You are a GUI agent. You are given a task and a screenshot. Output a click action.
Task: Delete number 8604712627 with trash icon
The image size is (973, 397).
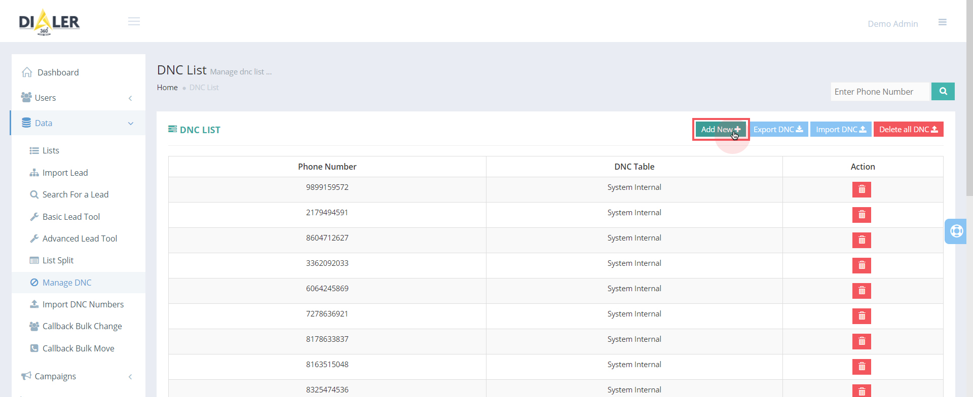click(x=862, y=241)
